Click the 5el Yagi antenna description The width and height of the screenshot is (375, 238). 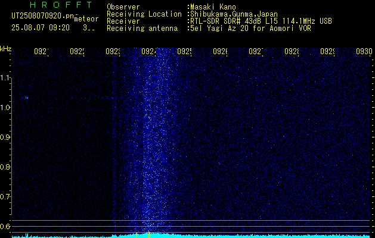coord(250,29)
